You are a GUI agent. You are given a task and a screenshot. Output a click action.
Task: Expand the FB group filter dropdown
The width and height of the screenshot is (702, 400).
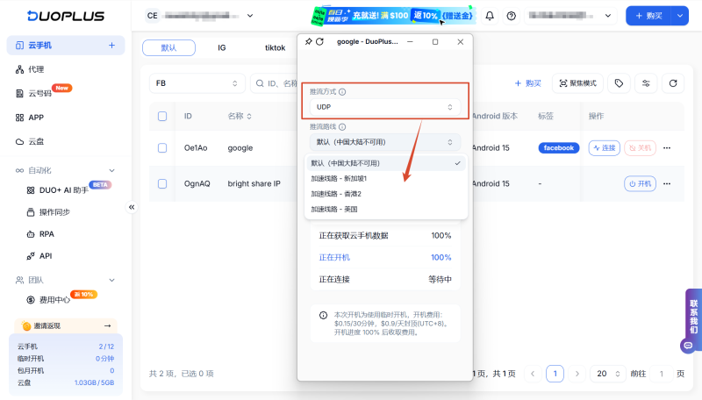point(197,83)
